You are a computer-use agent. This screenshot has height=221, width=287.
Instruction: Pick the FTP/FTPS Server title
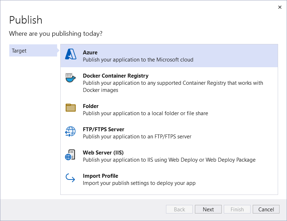pos(104,129)
